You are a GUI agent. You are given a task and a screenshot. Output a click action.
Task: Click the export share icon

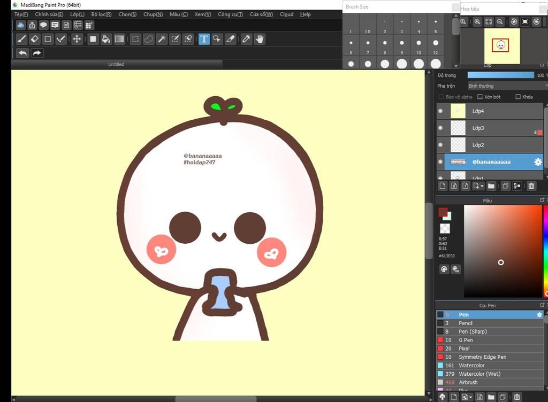click(x=32, y=25)
